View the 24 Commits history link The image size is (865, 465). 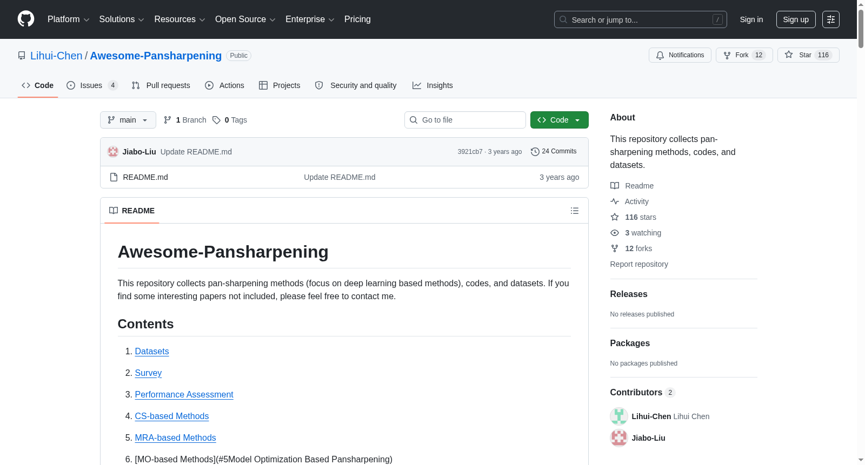pyautogui.click(x=554, y=152)
